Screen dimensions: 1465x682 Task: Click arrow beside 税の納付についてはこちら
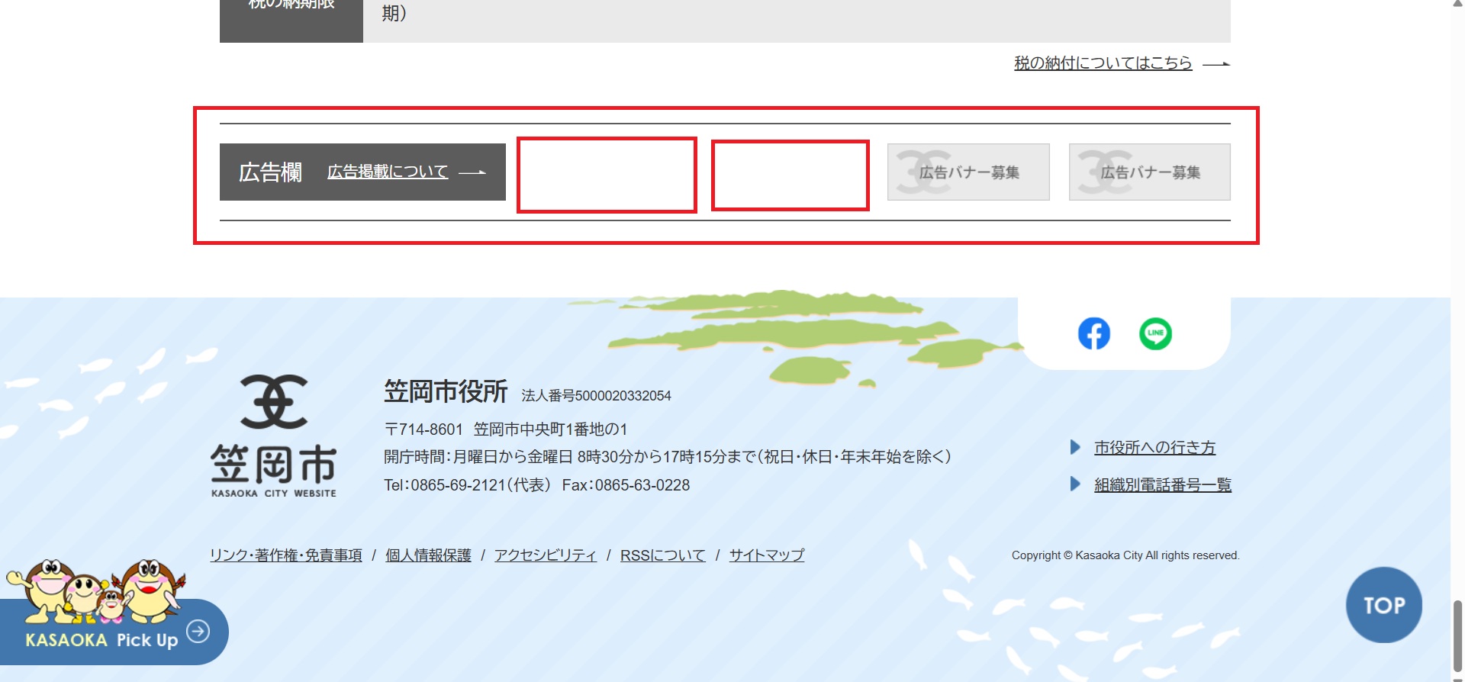(1216, 64)
